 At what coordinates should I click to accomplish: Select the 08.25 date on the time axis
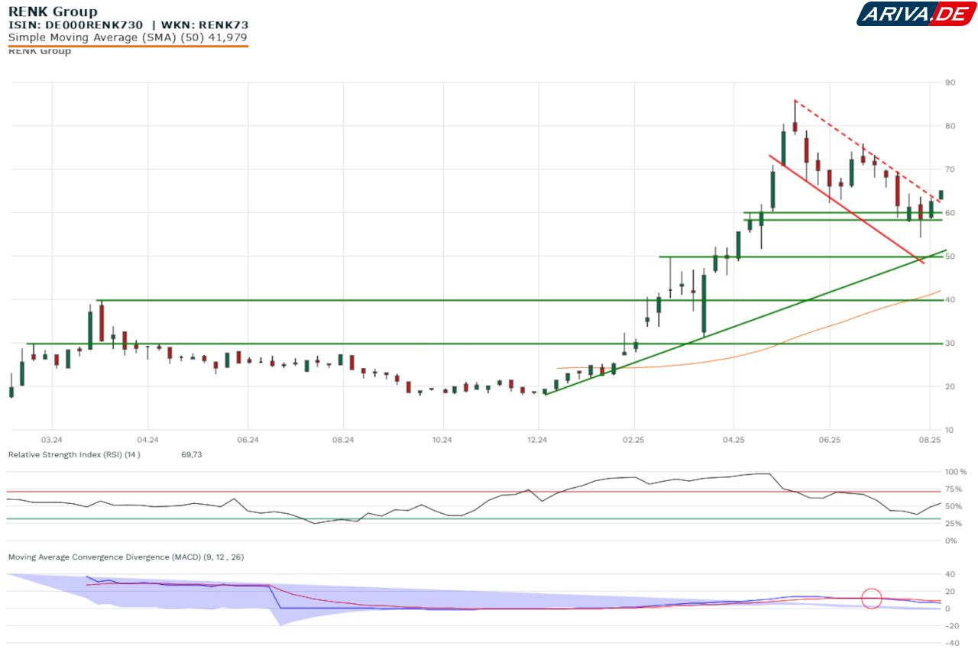point(928,440)
